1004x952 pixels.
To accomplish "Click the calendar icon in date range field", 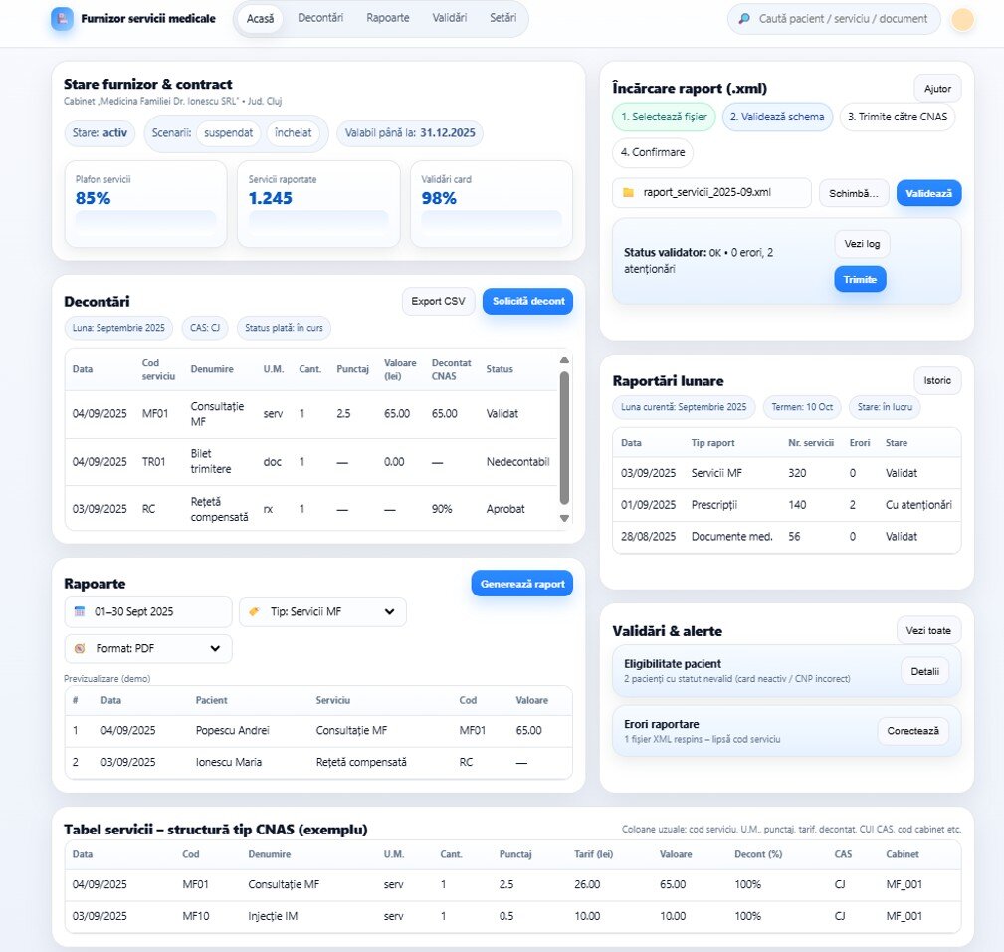I will click(80, 611).
